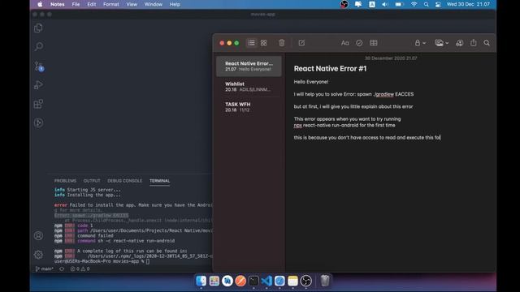The width and height of the screenshot is (520, 292).
Task: Open Control Center in menu bar
Action: [438, 4]
